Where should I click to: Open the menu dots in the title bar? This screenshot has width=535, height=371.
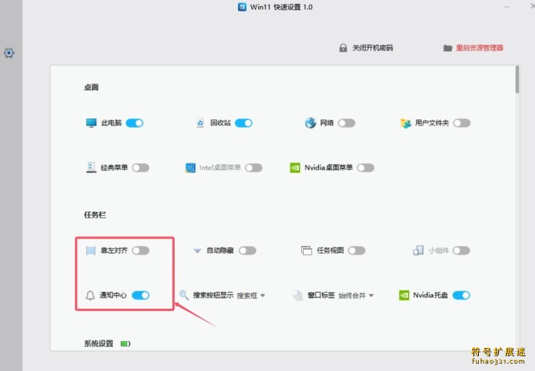507,7
